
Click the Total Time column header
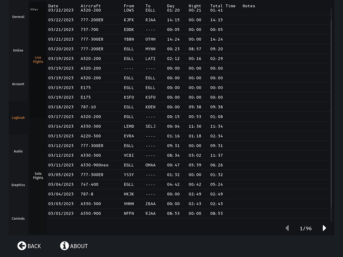223,6
